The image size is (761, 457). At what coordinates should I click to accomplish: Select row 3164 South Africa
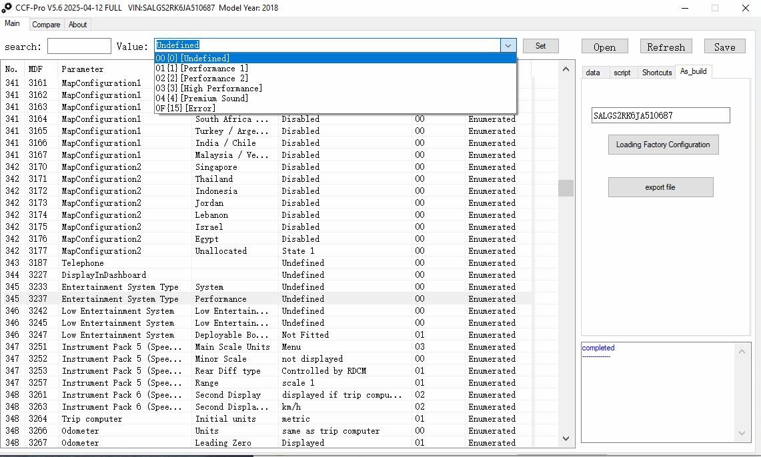(x=266, y=119)
